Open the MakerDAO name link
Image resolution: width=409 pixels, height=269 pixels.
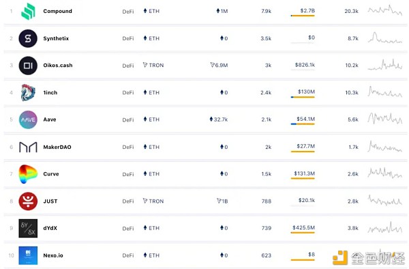click(57, 147)
